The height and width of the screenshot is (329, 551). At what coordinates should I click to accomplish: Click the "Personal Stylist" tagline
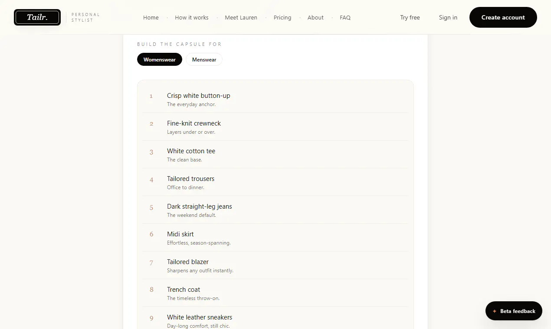point(85,17)
